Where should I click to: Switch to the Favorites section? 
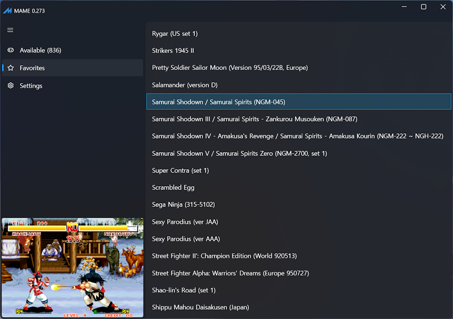(73, 68)
